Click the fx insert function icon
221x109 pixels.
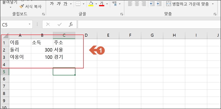point(71,24)
